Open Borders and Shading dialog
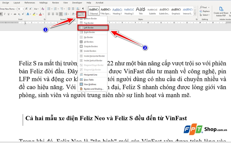231x143 pixels. tap(92, 89)
